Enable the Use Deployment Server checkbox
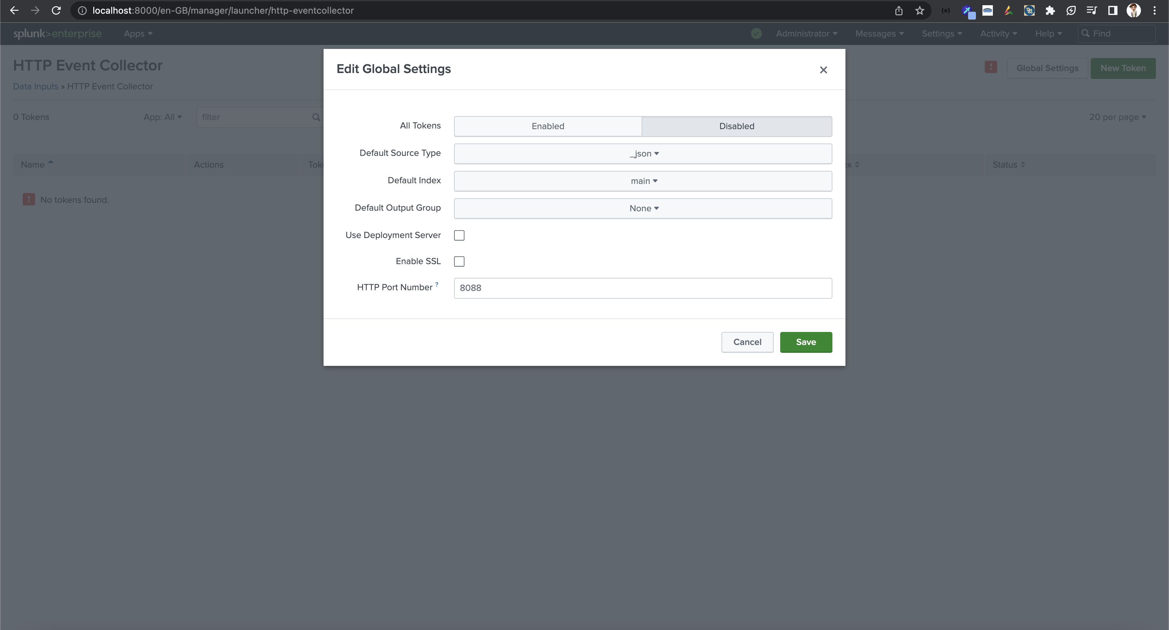The image size is (1169, 630). coord(459,235)
